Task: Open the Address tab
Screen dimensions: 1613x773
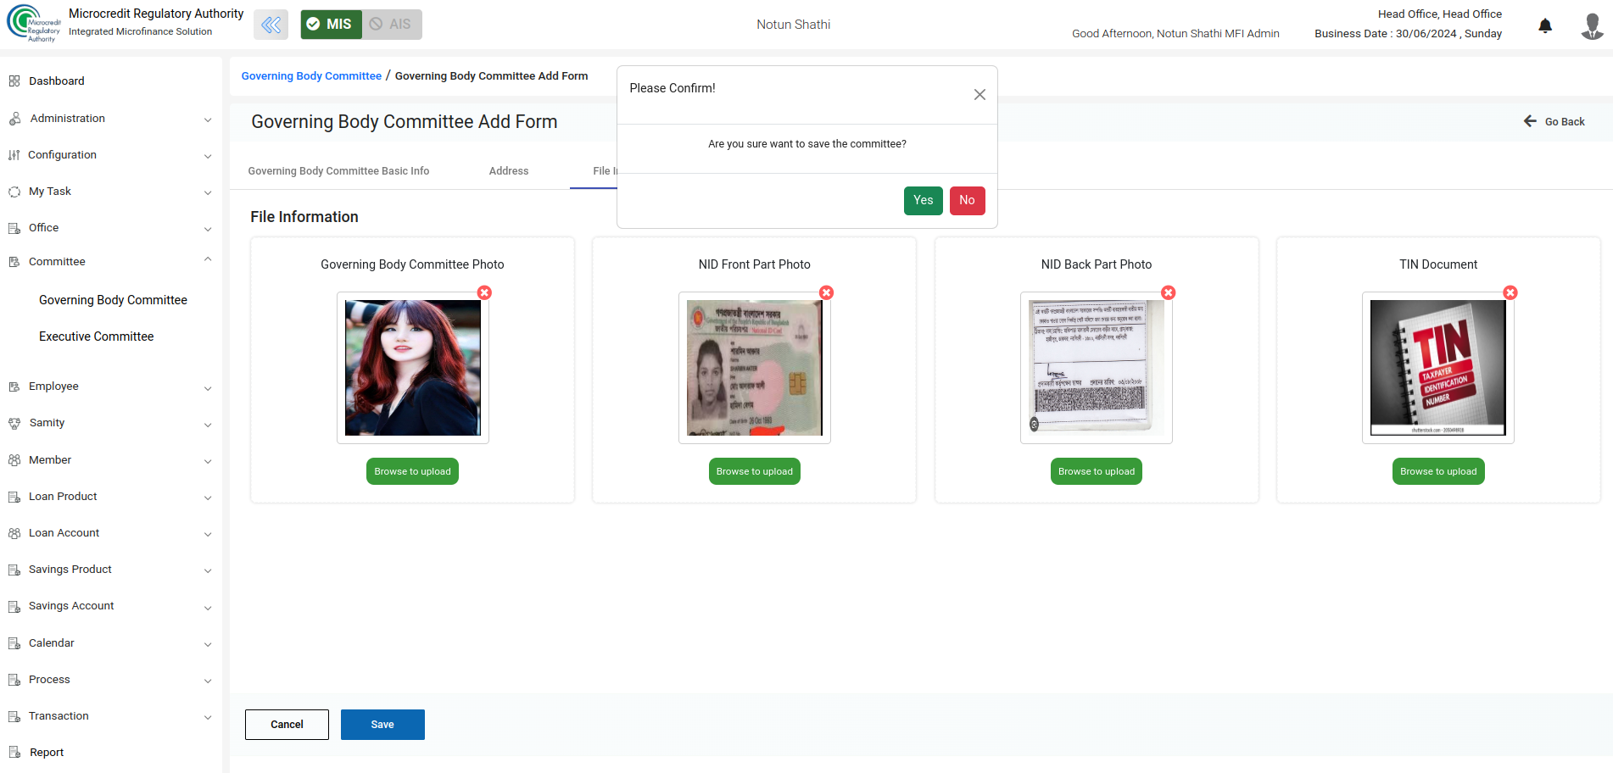Action: 509,171
